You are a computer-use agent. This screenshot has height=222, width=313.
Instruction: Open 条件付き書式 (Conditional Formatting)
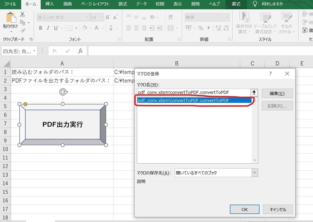point(244,22)
